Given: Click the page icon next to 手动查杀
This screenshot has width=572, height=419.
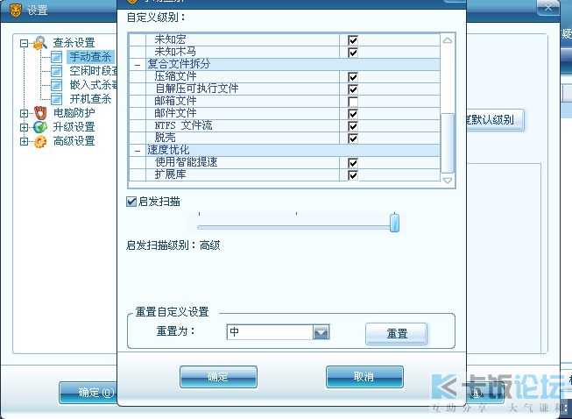Looking at the screenshot, I should (56, 57).
